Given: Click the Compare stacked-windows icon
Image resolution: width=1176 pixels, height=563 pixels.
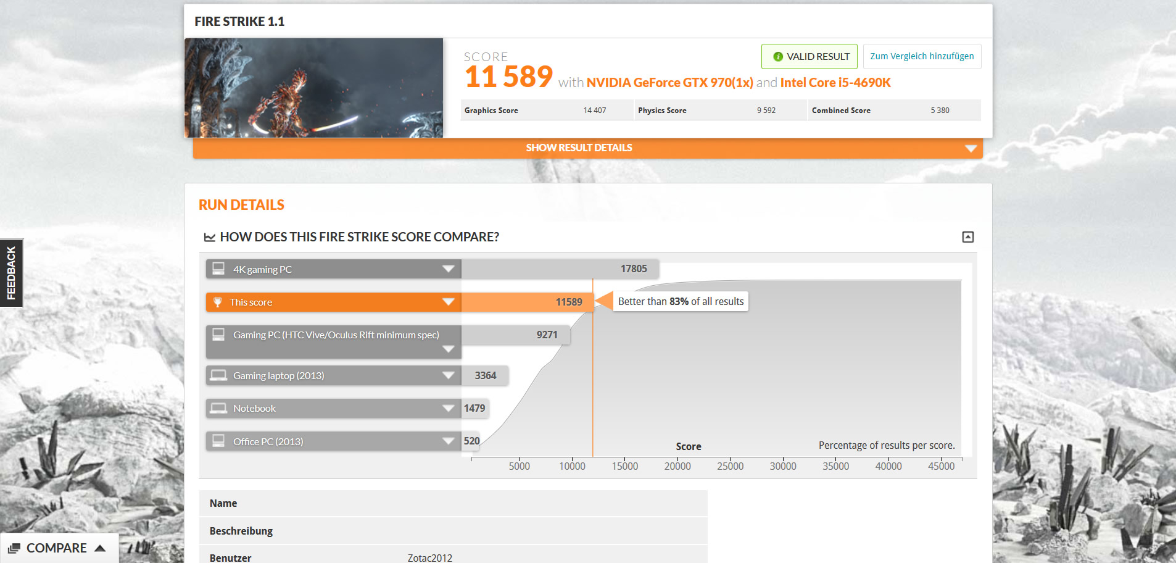Looking at the screenshot, I should pyautogui.click(x=14, y=548).
